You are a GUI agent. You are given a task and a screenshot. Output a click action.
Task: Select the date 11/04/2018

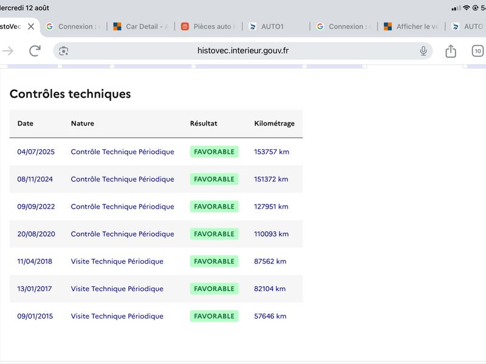pyautogui.click(x=35, y=261)
